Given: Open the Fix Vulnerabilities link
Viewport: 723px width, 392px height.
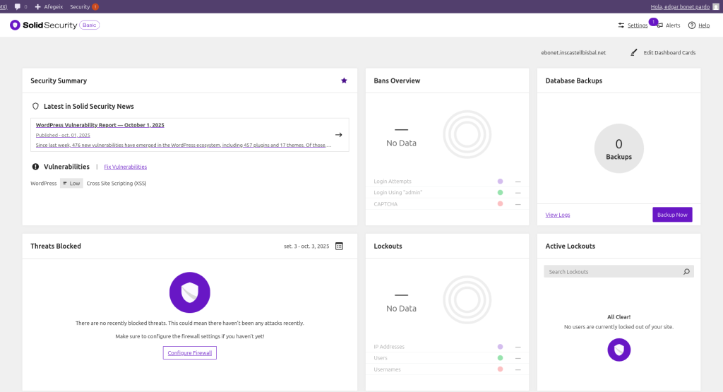Looking at the screenshot, I should click(x=125, y=167).
